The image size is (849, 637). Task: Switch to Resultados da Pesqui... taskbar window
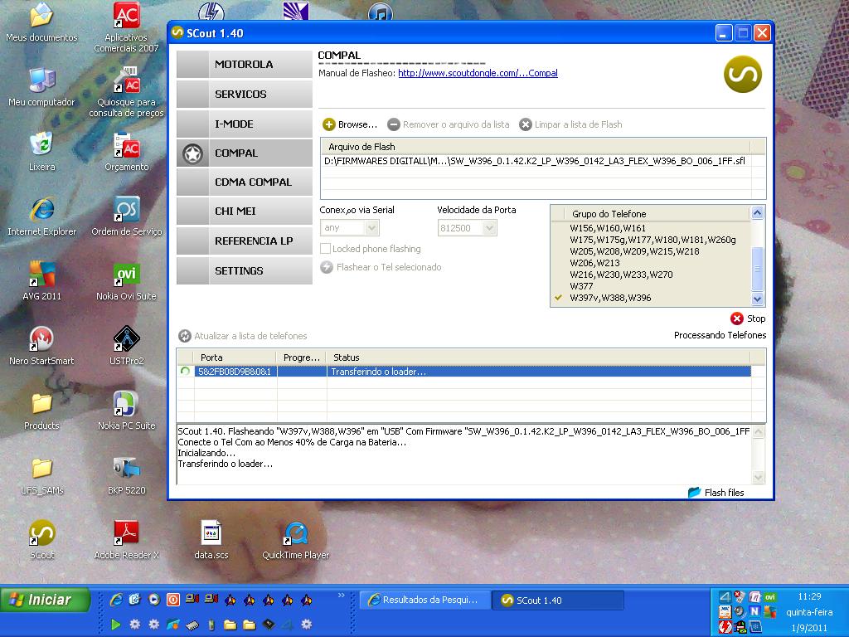click(x=425, y=601)
